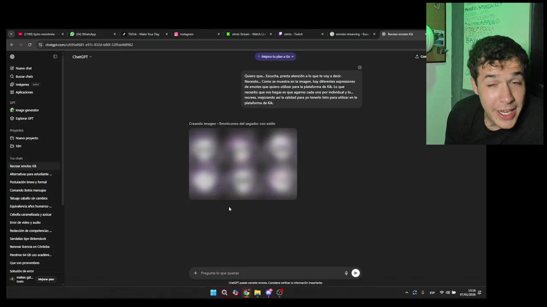Open the Recrear emotes Kik chat

point(23,166)
